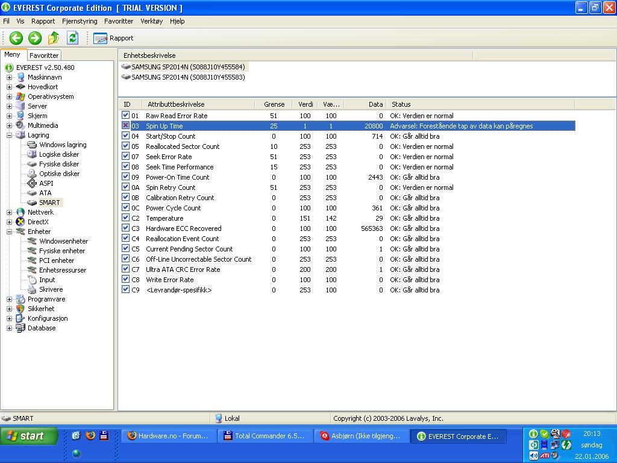The image size is (617, 463).
Task: Click the Enhetsressurser icon
Action: point(32,270)
